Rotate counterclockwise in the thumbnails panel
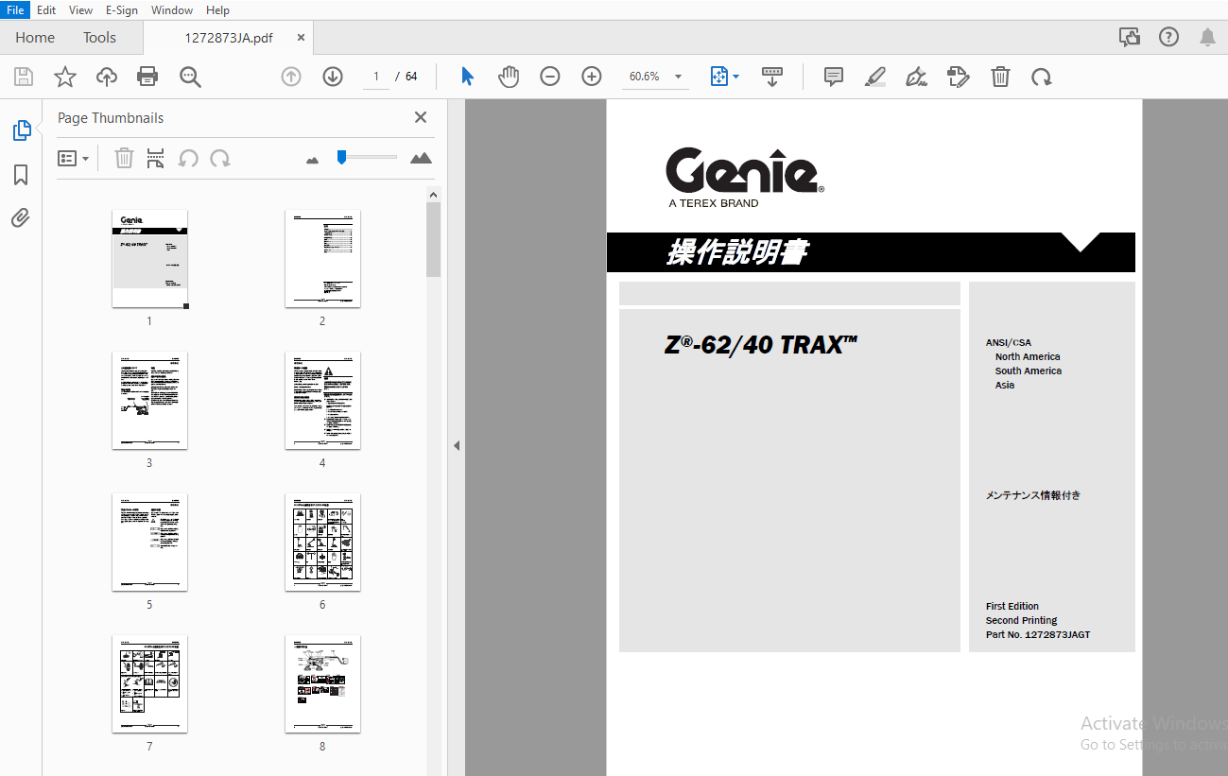The width and height of the screenshot is (1228, 776). pos(188,158)
